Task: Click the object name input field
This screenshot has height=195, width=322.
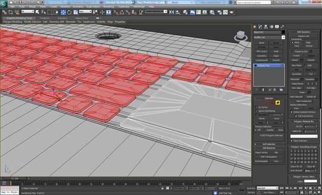Action: point(267,32)
